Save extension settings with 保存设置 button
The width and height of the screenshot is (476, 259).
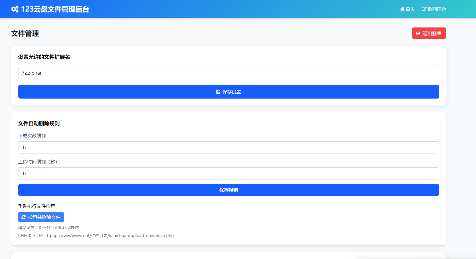pyautogui.click(x=228, y=92)
